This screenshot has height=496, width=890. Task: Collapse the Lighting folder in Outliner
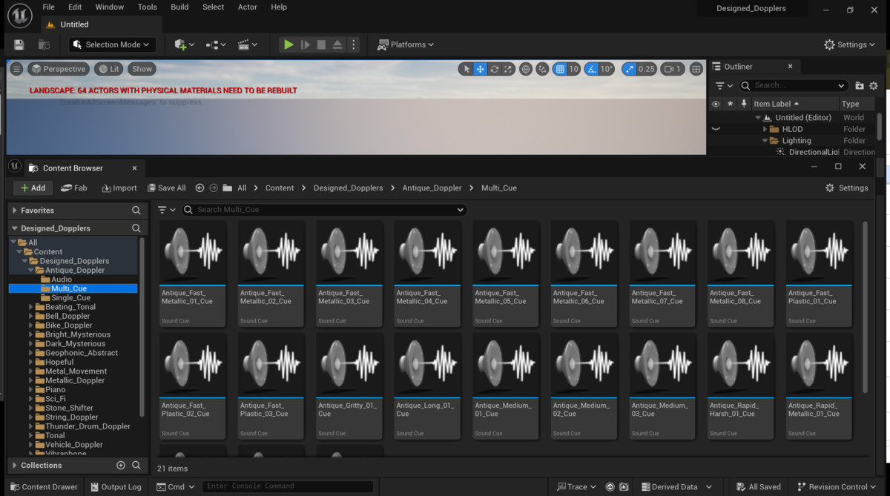(x=765, y=140)
